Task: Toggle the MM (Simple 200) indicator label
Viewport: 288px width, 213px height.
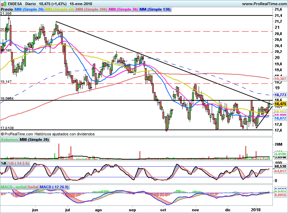Action: tap(91, 10)
